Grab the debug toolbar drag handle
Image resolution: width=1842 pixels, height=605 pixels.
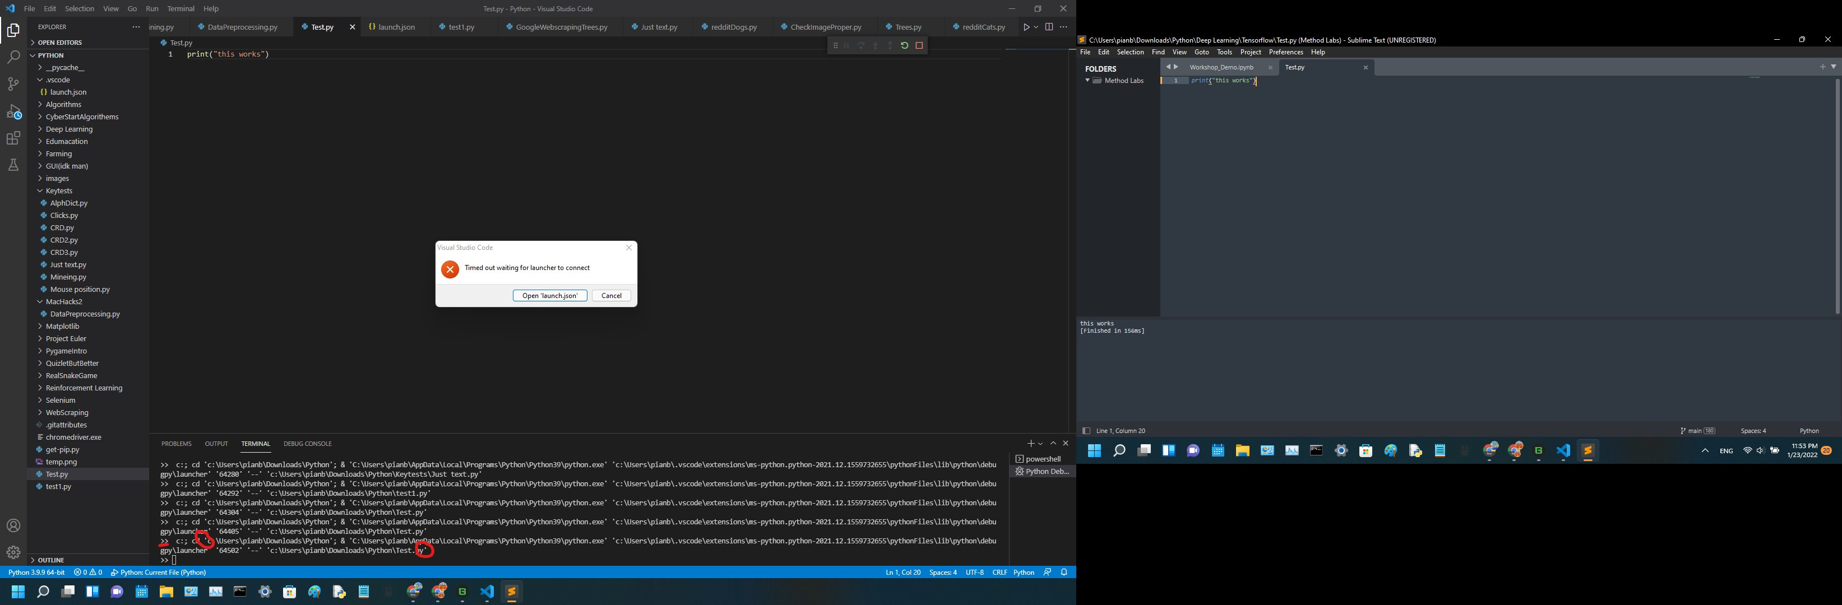point(835,46)
